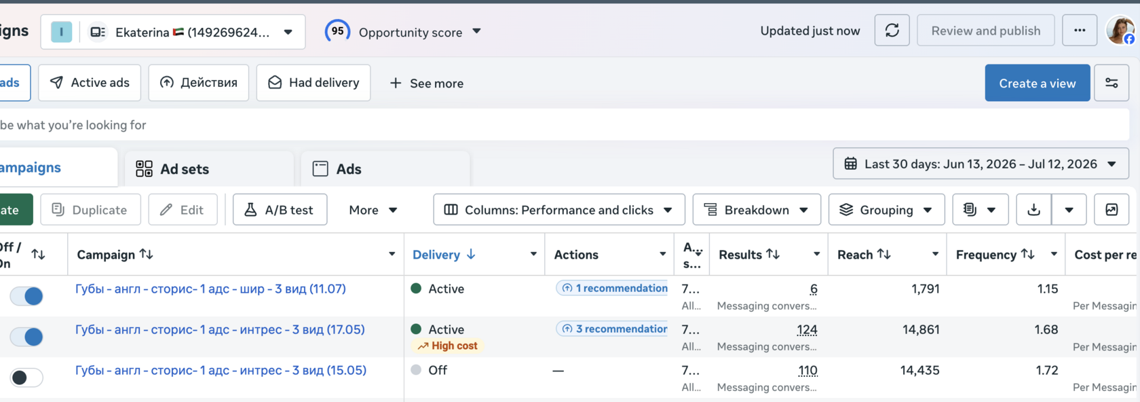Open view settings sliders icon
The height and width of the screenshot is (402, 1140).
[1111, 83]
